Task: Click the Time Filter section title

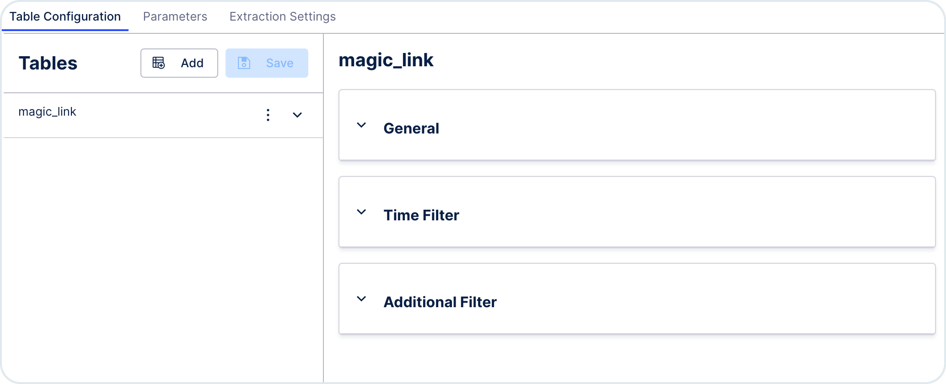Action: pyautogui.click(x=421, y=215)
